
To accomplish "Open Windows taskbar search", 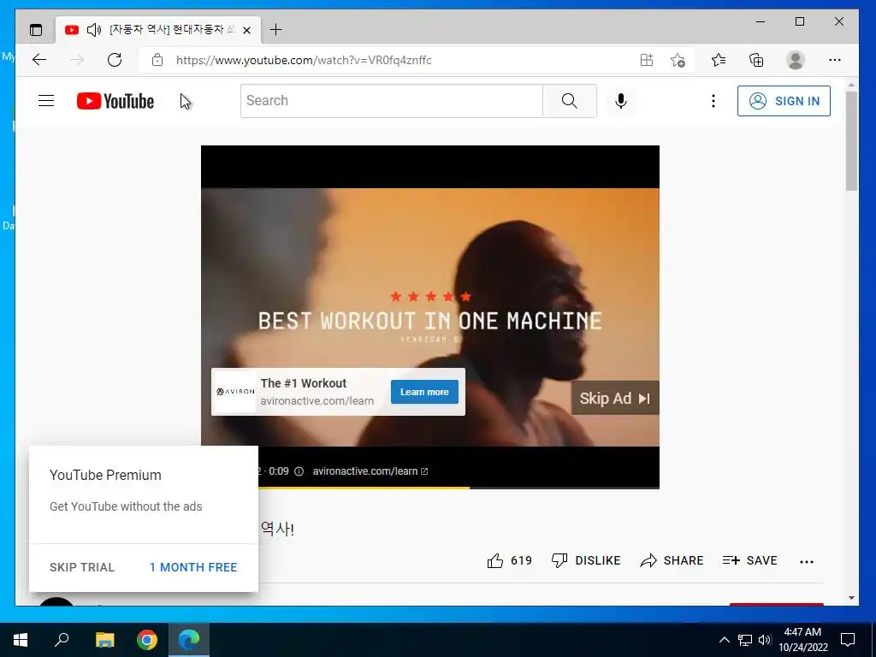I will click(x=62, y=640).
